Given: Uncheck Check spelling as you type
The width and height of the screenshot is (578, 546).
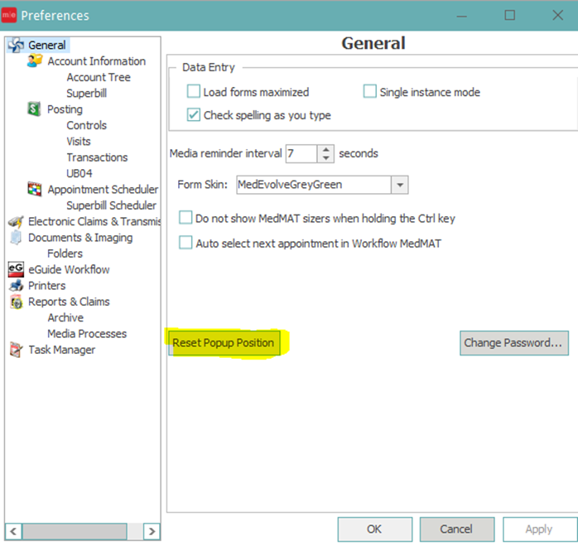Looking at the screenshot, I should coord(194,115).
